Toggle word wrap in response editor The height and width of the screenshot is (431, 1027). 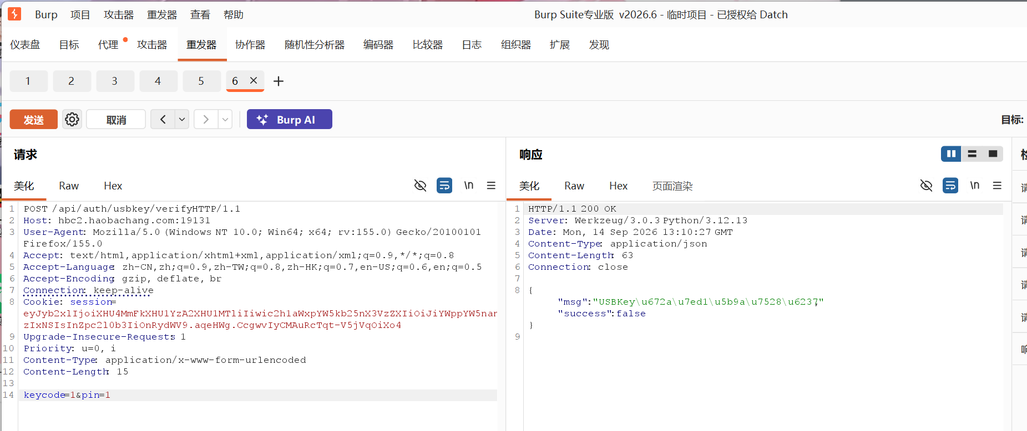950,186
